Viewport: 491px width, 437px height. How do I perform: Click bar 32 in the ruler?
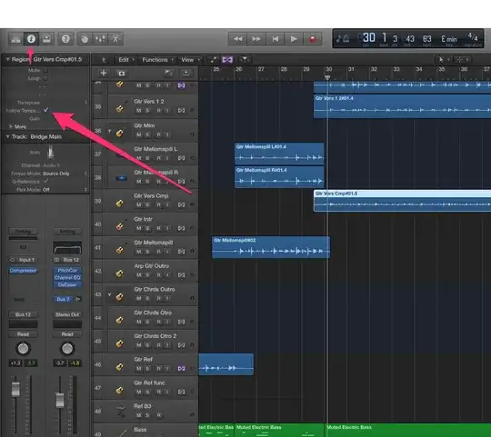click(374, 69)
